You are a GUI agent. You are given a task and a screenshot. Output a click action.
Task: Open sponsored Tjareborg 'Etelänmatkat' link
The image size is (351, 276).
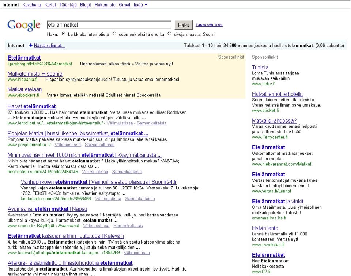tap(24, 58)
